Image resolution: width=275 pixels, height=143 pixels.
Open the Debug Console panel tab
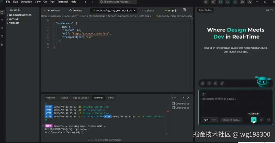click(81, 98)
